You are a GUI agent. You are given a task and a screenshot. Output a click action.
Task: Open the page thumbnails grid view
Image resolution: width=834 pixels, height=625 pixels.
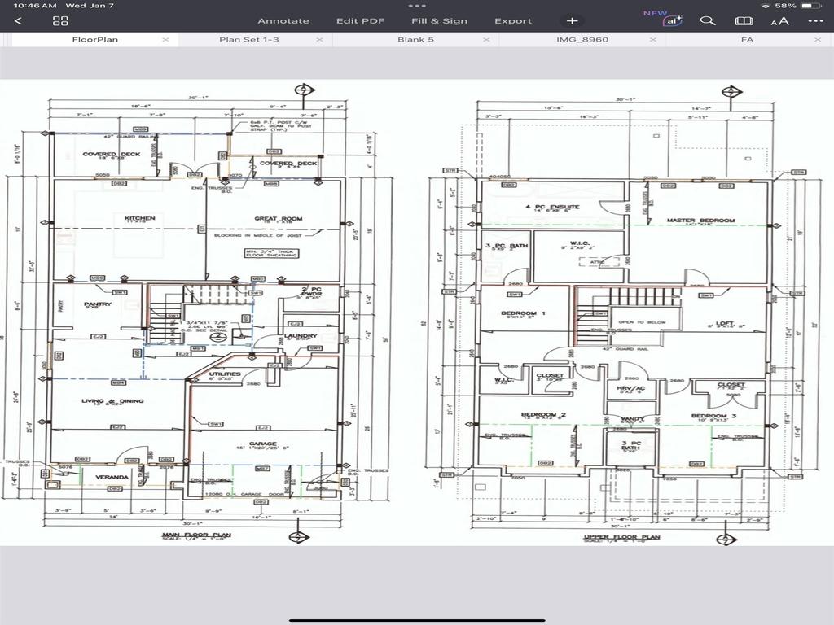60,20
